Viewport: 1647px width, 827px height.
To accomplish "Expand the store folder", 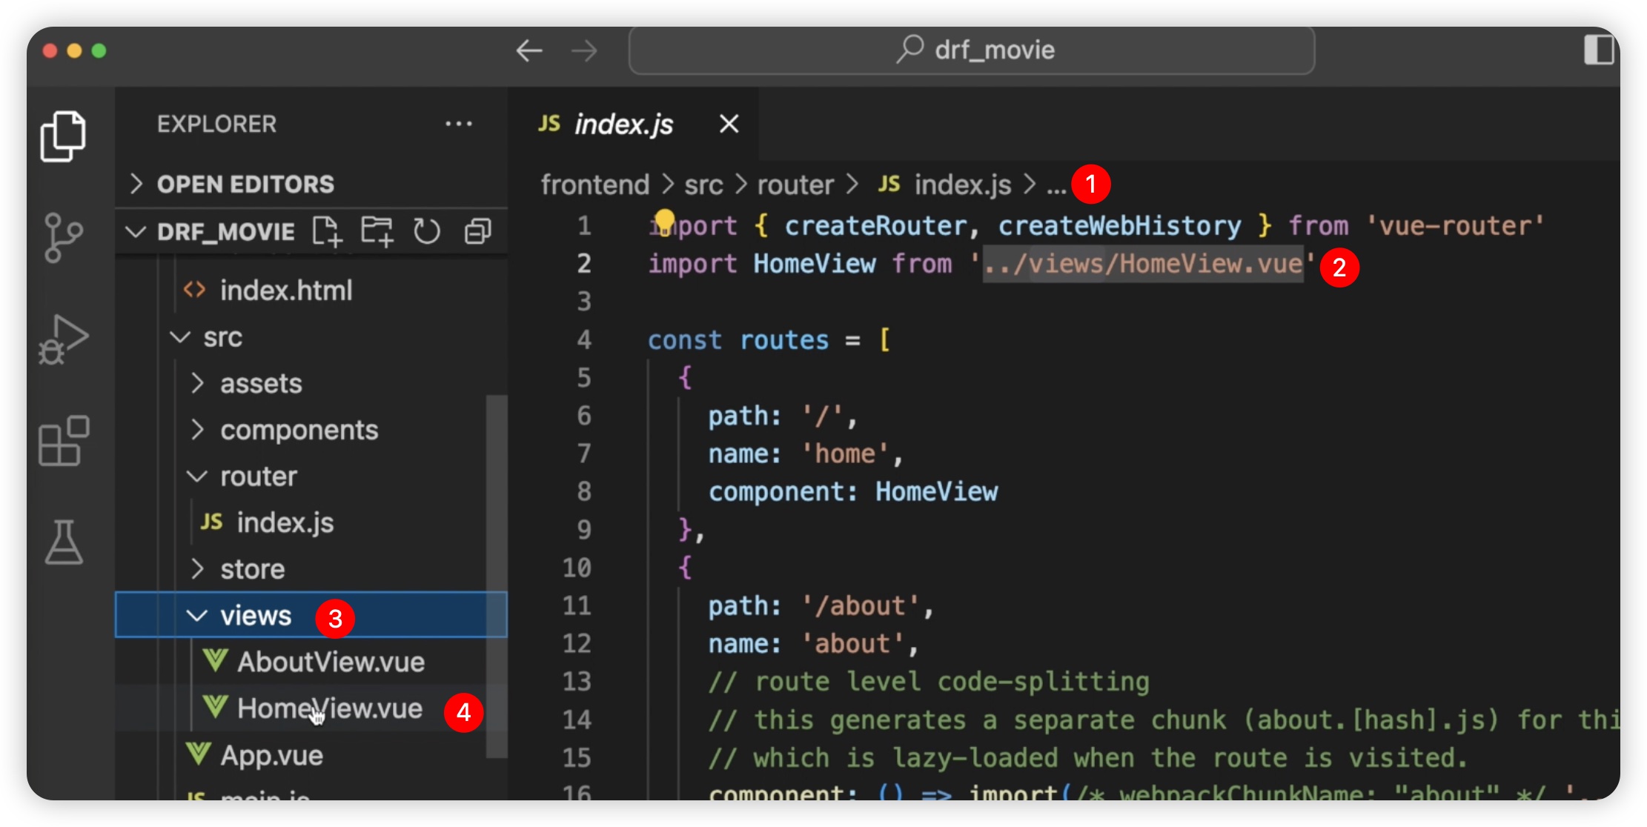I will 196,568.
